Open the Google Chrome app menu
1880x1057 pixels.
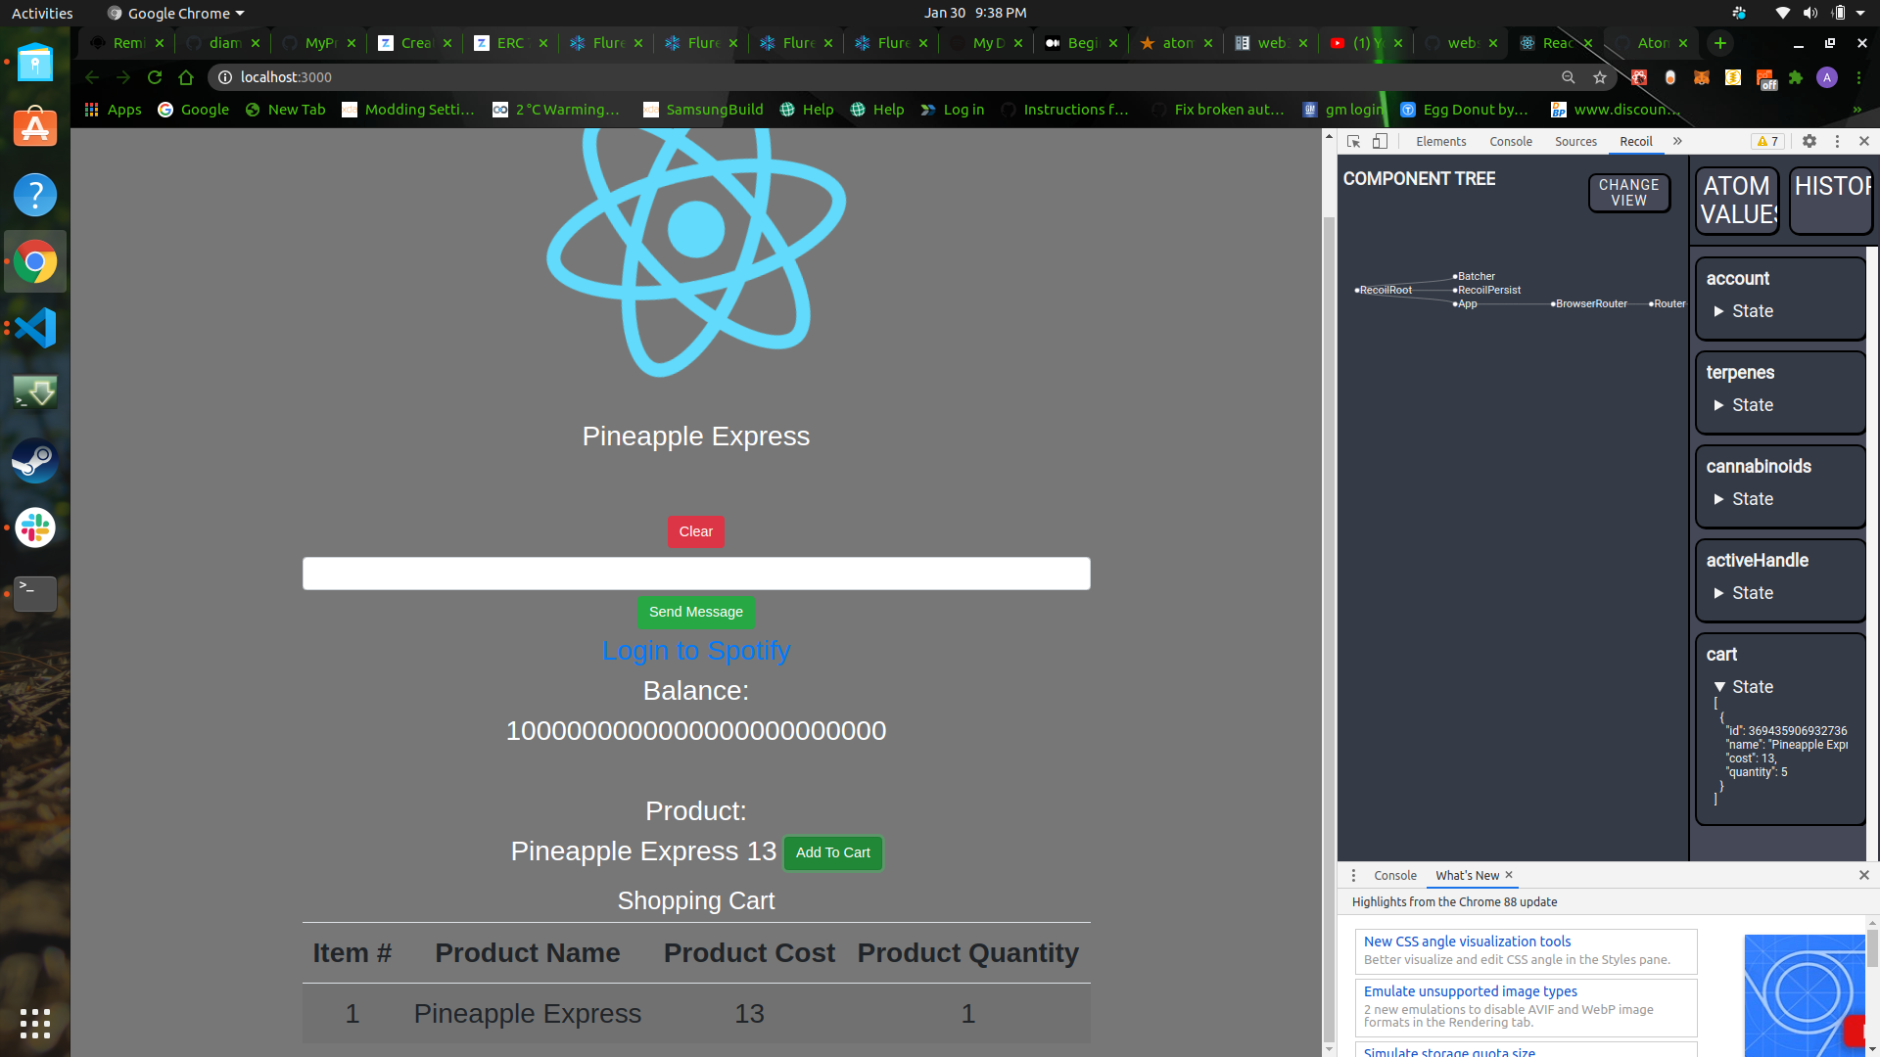point(176,13)
